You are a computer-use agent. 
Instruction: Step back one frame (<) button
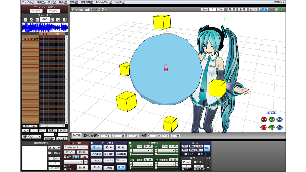point(37,19)
